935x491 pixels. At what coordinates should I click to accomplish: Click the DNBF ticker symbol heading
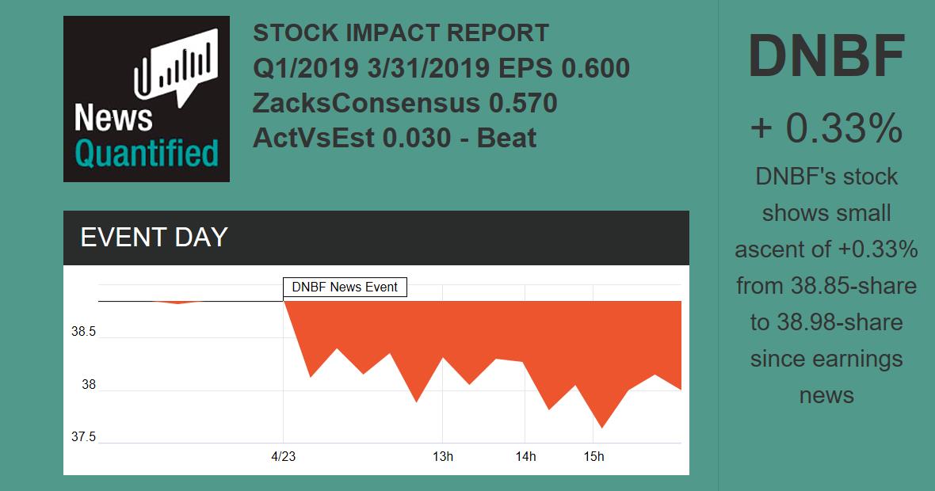826,57
